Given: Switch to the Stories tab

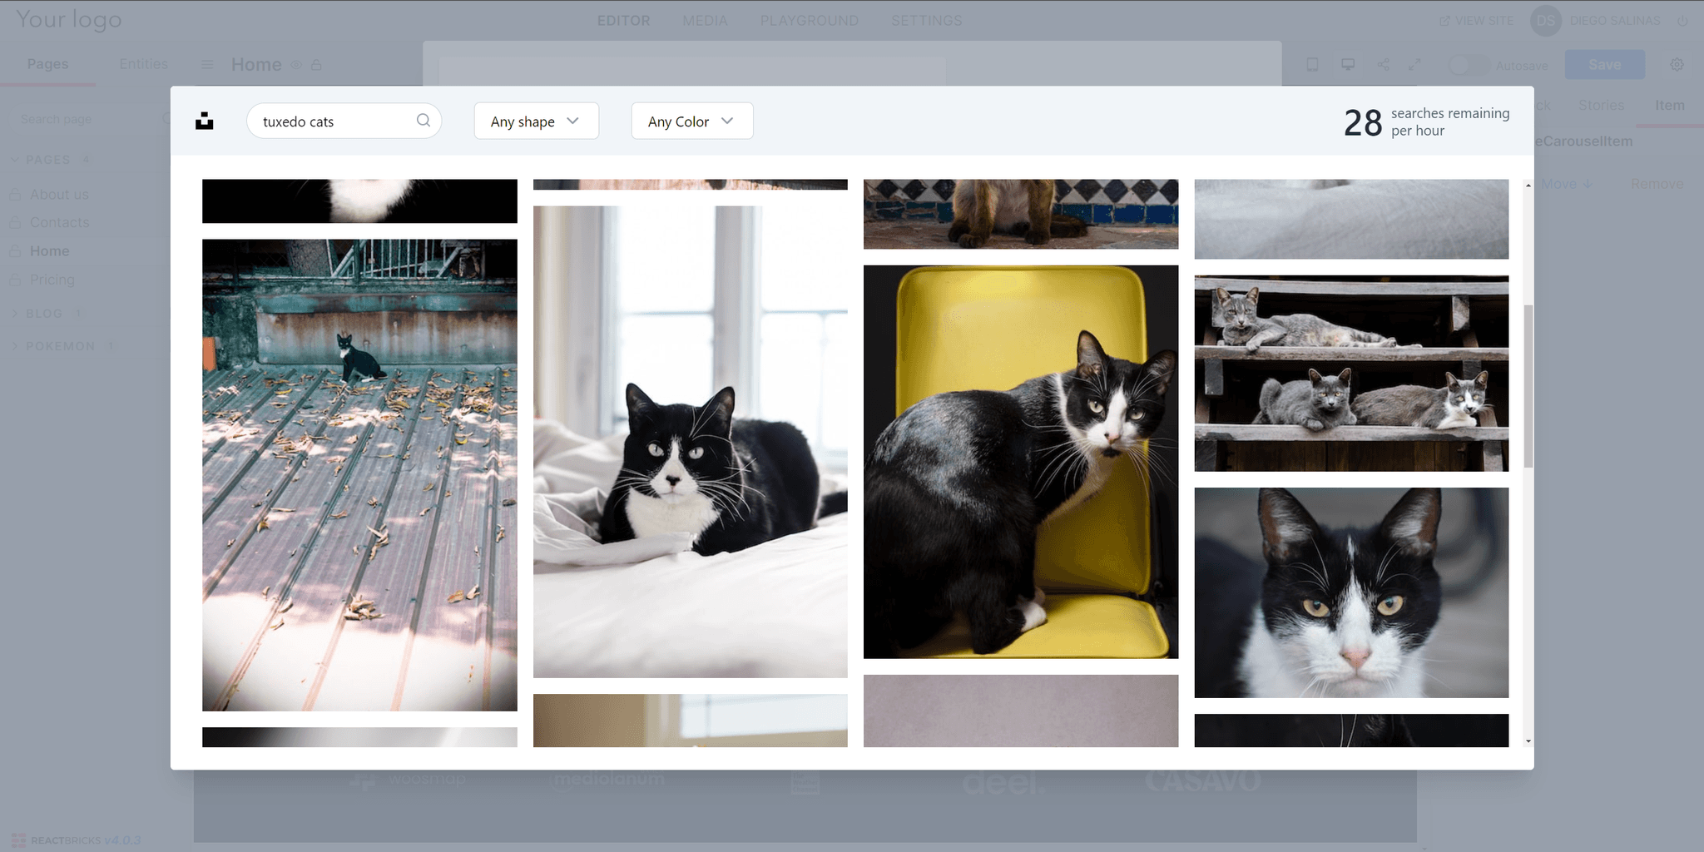Looking at the screenshot, I should [1601, 105].
